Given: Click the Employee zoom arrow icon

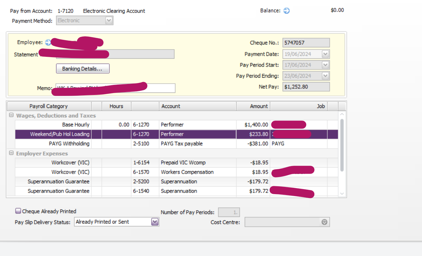Looking at the screenshot, I should click(x=48, y=42).
